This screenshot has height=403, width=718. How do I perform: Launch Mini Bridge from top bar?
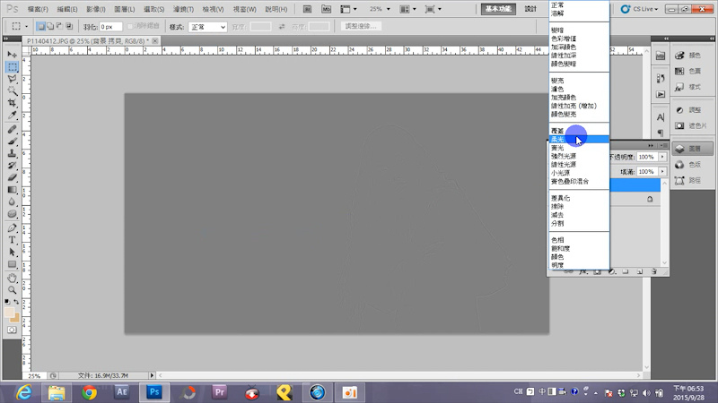click(x=328, y=8)
